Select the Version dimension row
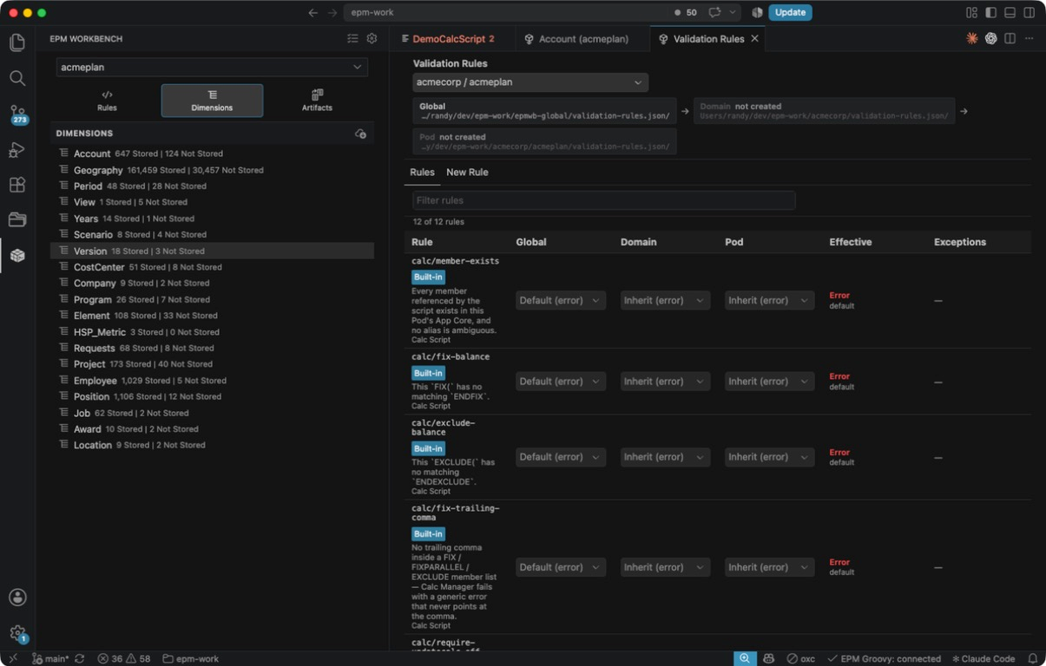The height and width of the screenshot is (666, 1046). [x=212, y=251]
